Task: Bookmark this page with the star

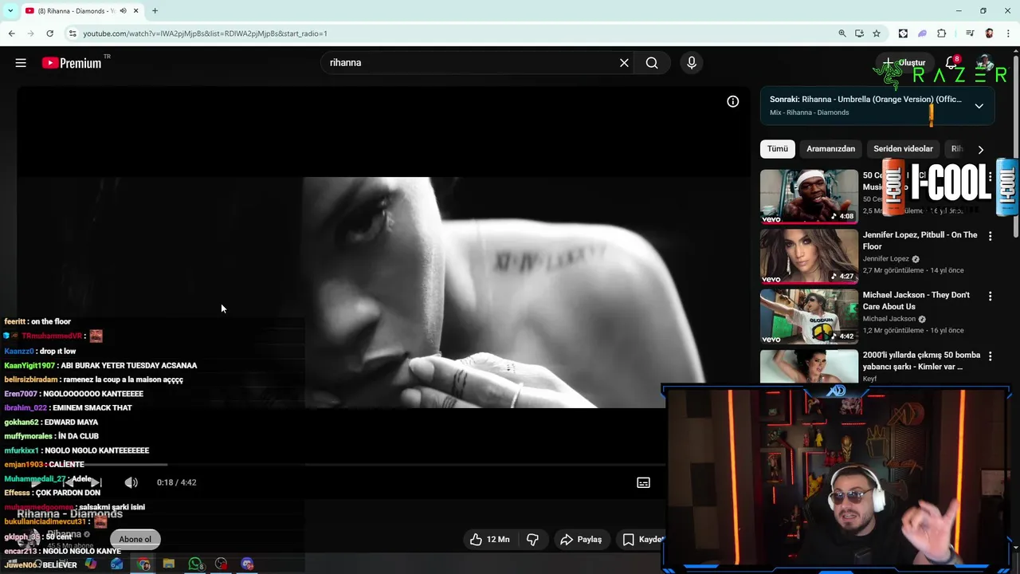Action: [x=877, y=33]
